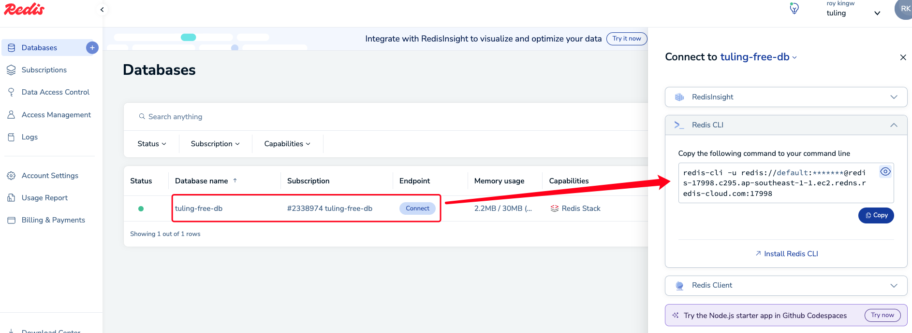Collapse the sidebar with the arrow
Image resolution: width=912 pixels, height=333 pixels.
(102, 10)
